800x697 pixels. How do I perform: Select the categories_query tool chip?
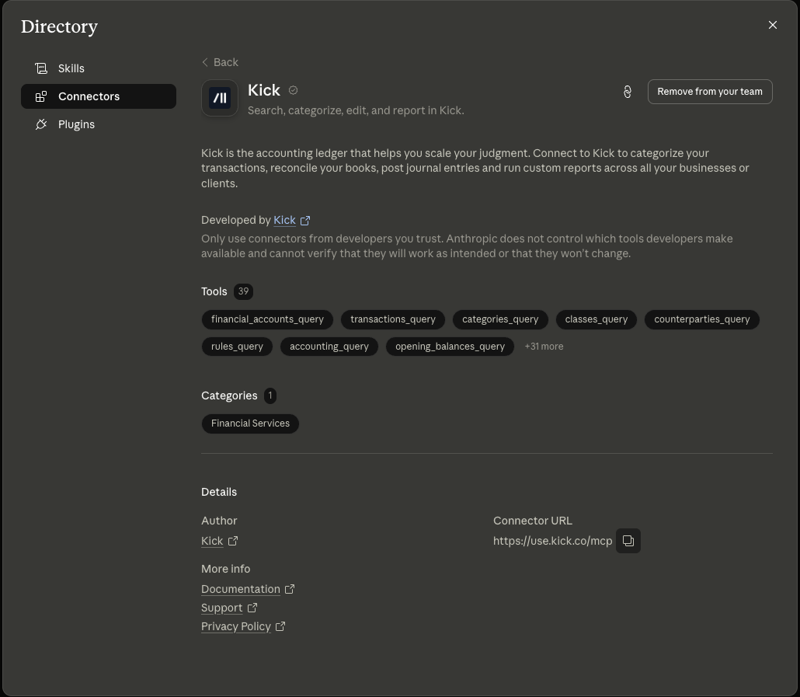click(x=500, y=319)
